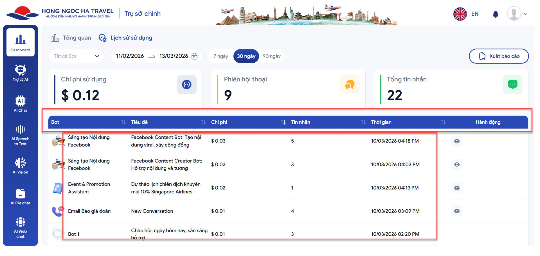
Task: Click the Xuất báo cáo button
Action: click(x=499, y=56)
